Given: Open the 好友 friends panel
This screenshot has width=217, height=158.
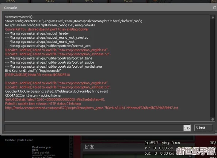Looking at the screenshot, I should pyautogui.click(x=89, y=147).
